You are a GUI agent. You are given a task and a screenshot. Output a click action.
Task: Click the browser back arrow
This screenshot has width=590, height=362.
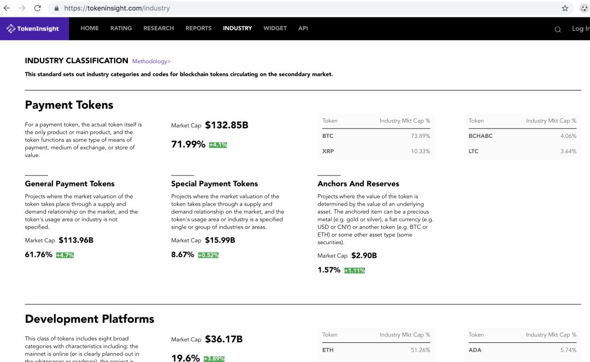pyautogui.click(x=7, y=8)
